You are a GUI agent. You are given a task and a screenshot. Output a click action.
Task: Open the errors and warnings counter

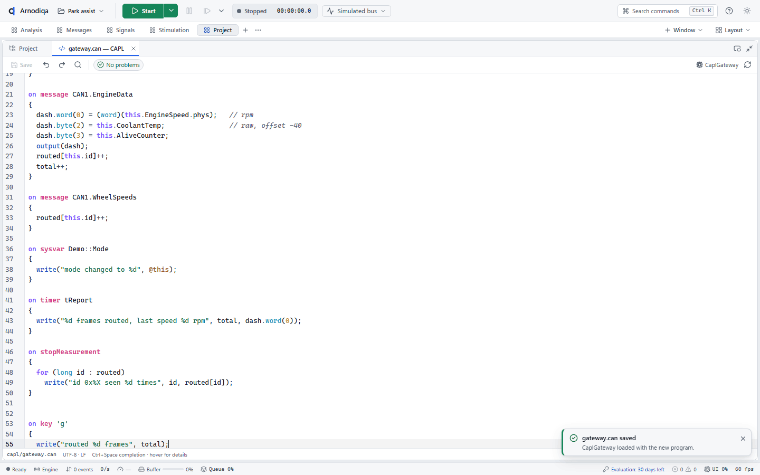[684, 469]
